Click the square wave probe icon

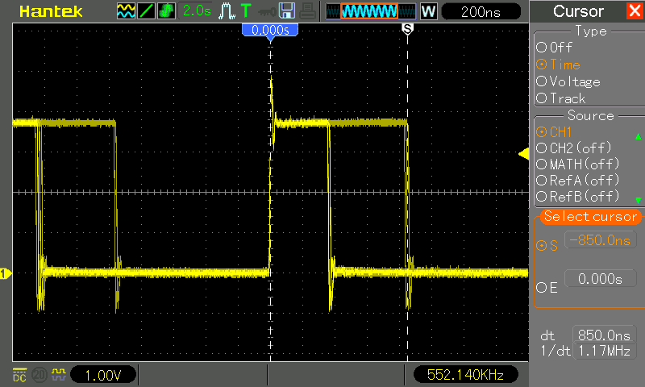click(x=58, y=374)
